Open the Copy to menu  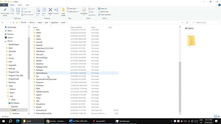44,12
